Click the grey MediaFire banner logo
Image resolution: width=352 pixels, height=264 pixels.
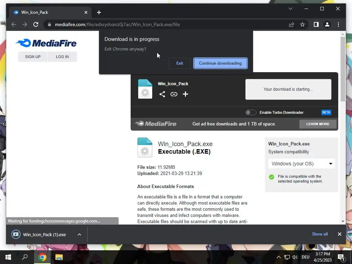point(156,124)
